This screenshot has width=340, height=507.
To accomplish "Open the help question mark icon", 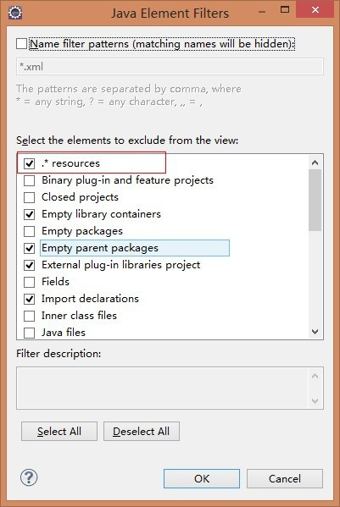I will click(29, 477).
